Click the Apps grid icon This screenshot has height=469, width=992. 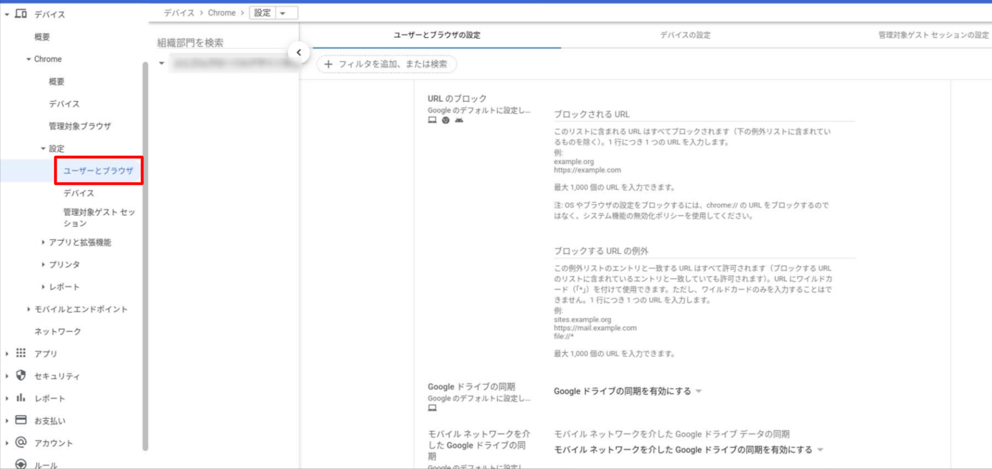(21, 353)
